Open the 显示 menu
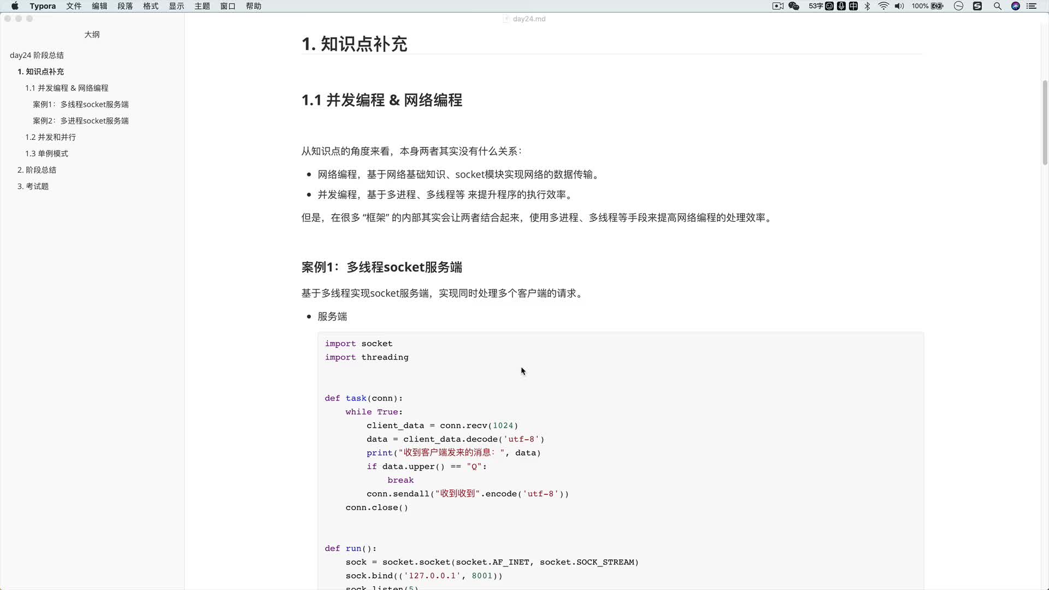This screenshot has width=1049, height=590. 176,6
